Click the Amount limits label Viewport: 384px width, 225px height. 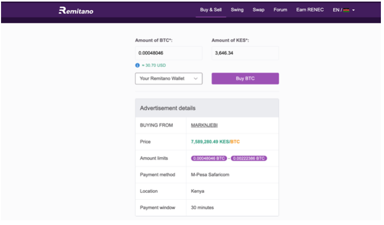(x=154, y=158)
